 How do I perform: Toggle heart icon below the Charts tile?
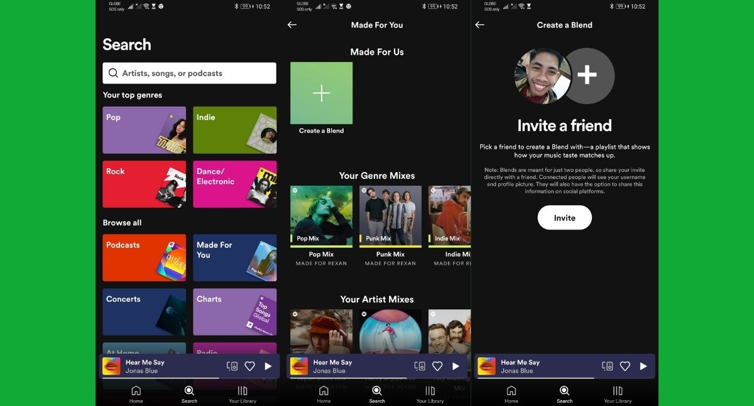pyautogui.click(x=249, y=366)
